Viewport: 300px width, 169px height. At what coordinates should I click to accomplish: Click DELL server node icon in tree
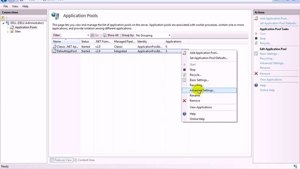[x=7, y=23]
